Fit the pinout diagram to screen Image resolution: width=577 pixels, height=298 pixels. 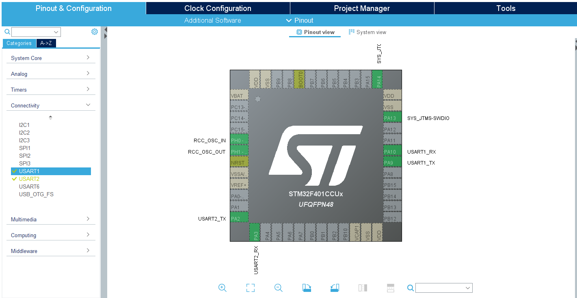click(251, 288)
